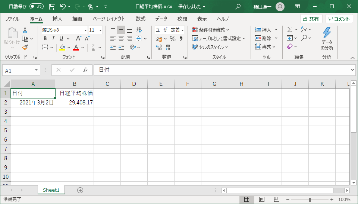Screen dimensions: 358x204
Task: Apply comma style number format
Action: coord(181,39)
